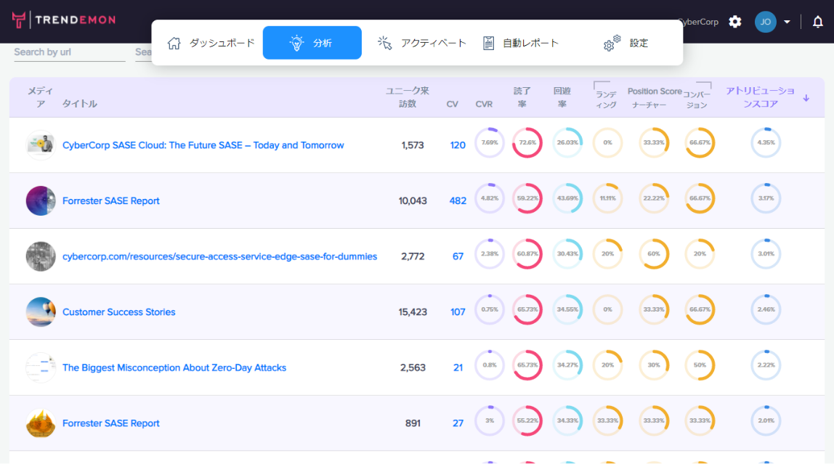Click the 0.75% CVR gauge

tap(490, 309)
